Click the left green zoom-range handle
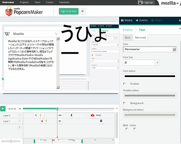181x144 pixels. pos(34,141)
